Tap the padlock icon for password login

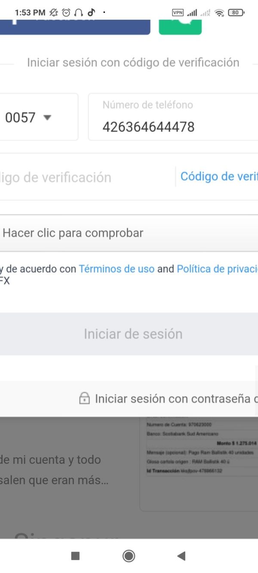[84, 398]
